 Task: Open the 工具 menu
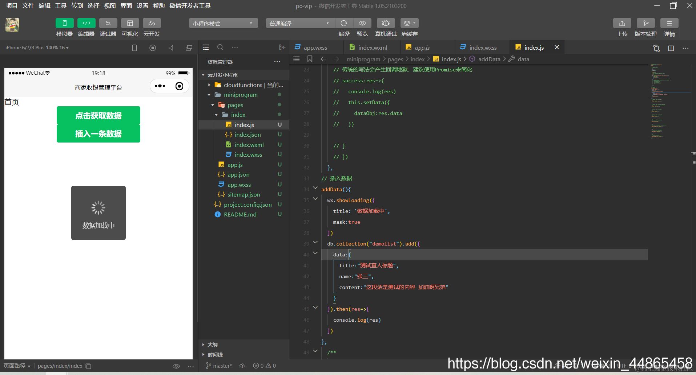point(61,6)
